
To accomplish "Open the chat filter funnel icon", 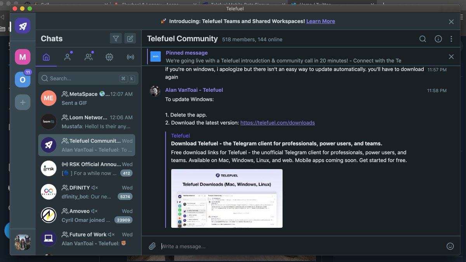I will 115,38.
